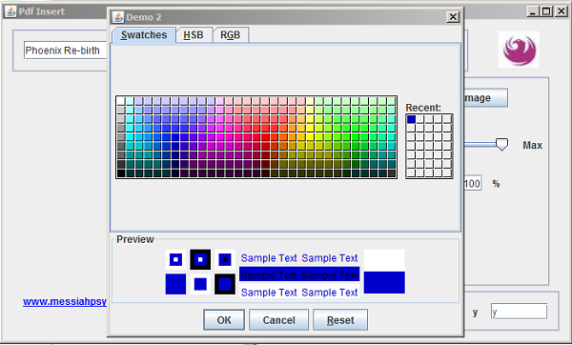
Task: Click the purple phoenix logo image
Action: point(519,50)
